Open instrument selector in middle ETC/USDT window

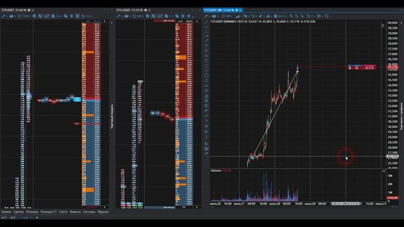[x=126, y=16]
